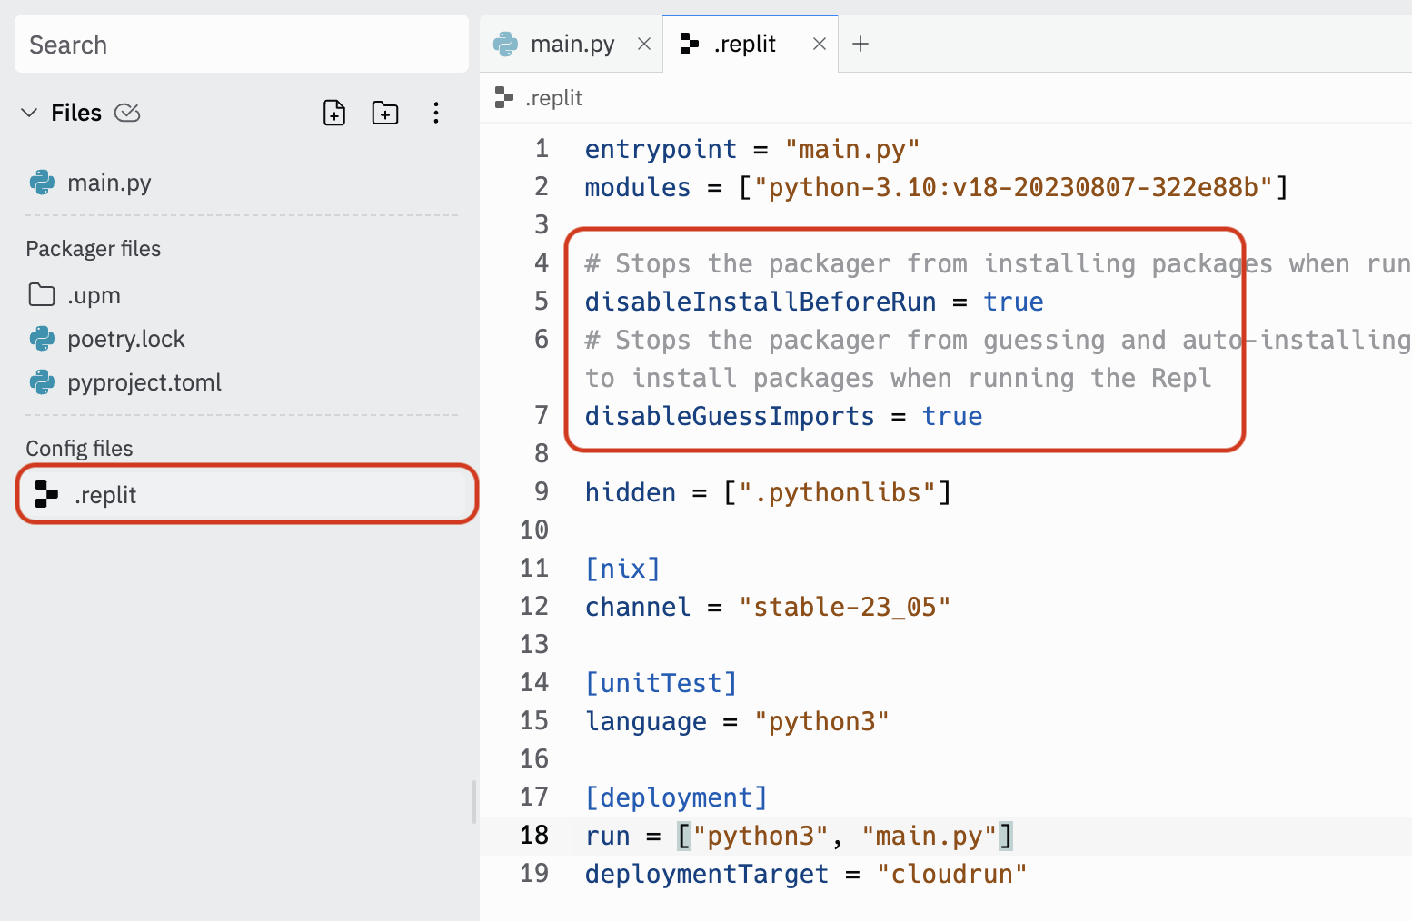
Task: Open a new tab with plus button
Action: tap(860, 44)
